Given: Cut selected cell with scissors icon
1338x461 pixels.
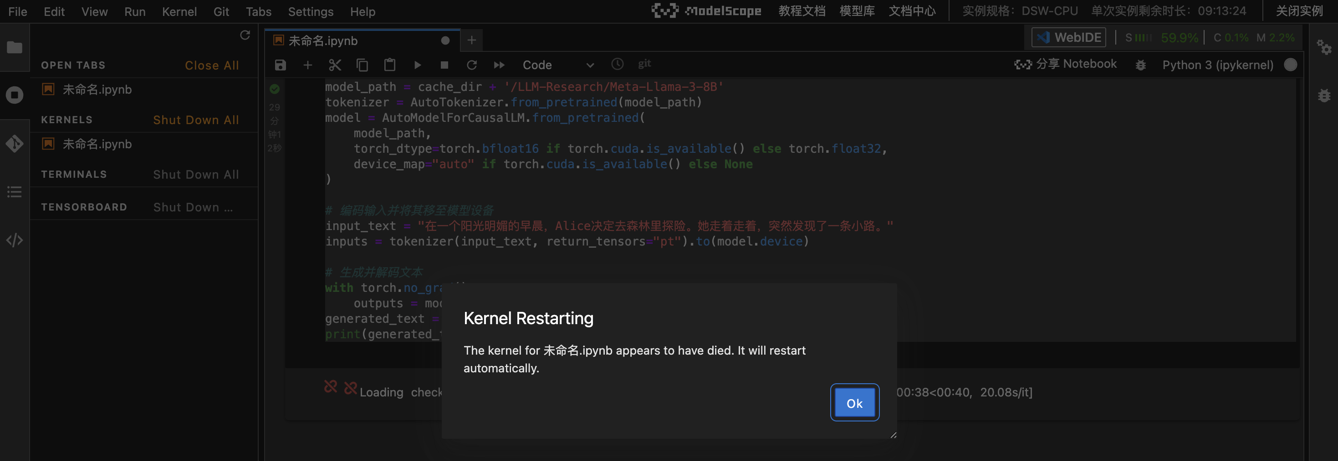Looking at the screenshot, I should 335,65.
